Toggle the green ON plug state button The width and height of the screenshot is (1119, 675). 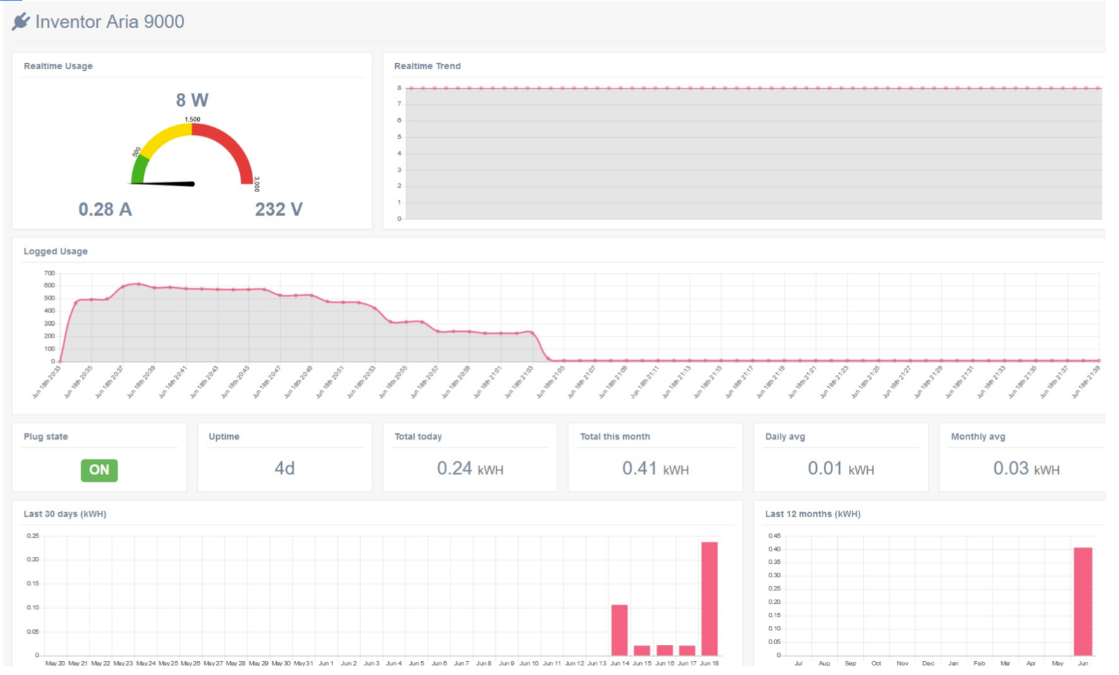pos(99,470)
